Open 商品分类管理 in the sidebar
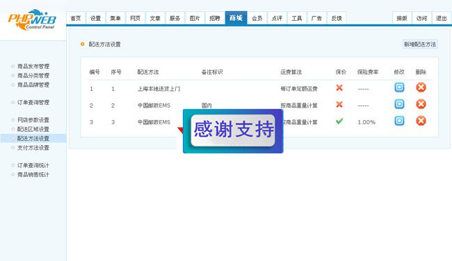This screenshot has width=452, height=261. pos(33,76)
